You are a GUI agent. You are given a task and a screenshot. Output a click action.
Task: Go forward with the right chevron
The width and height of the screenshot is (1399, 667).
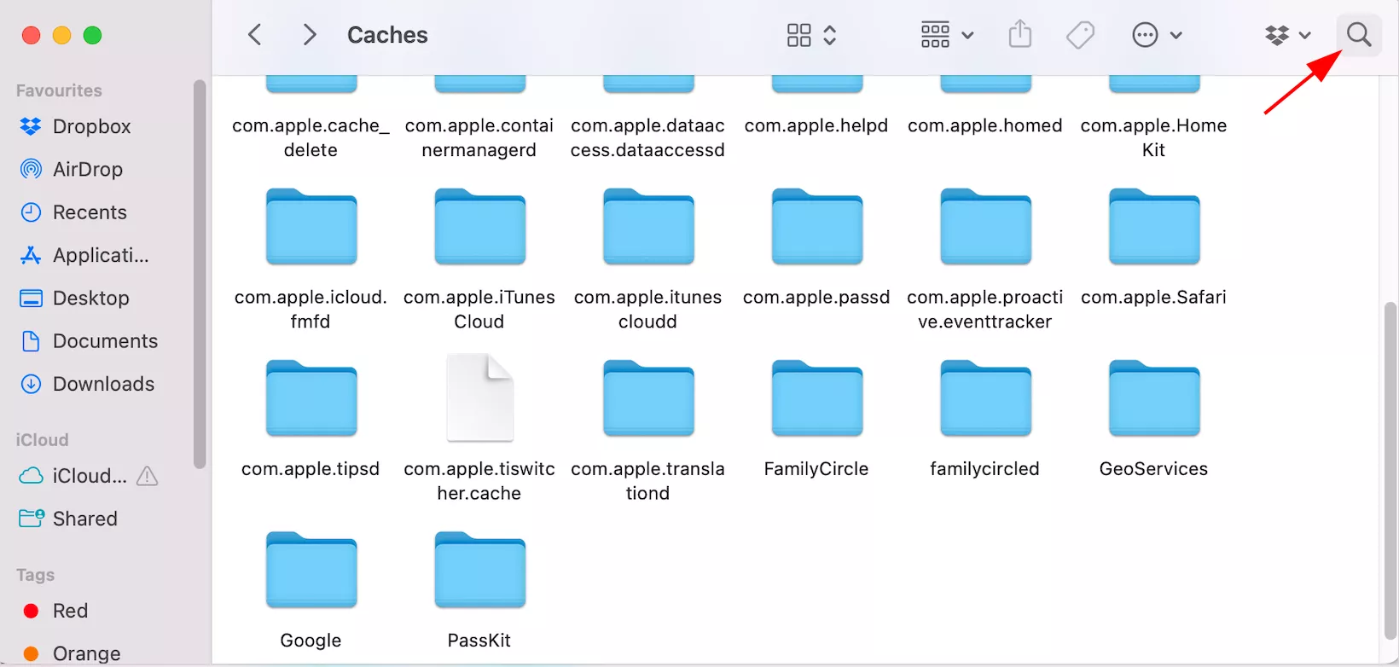click(x=310, y=35)
